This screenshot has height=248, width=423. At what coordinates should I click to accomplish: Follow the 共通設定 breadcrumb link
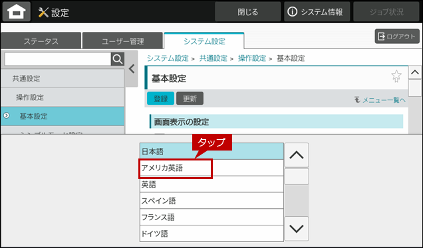click(x=213, y=58)
